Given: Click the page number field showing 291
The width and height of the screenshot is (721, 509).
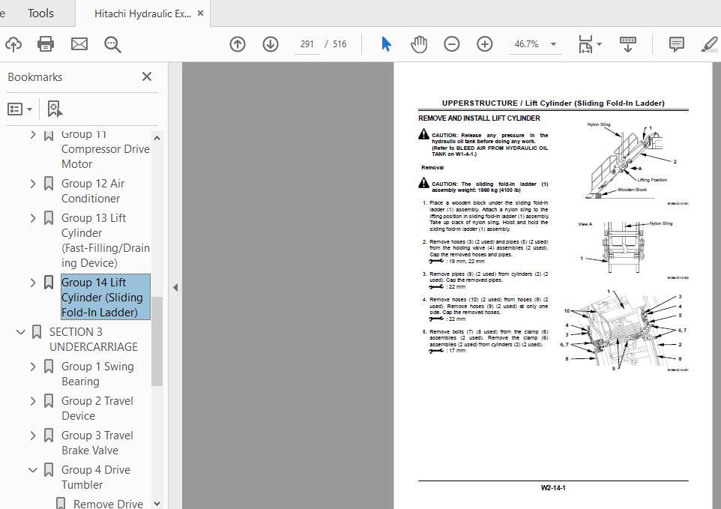Looking at the screenshot, I should 307,44.
